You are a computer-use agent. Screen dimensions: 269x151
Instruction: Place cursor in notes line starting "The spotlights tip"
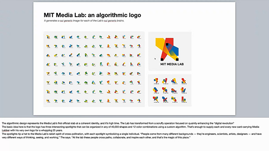(132, 136)
